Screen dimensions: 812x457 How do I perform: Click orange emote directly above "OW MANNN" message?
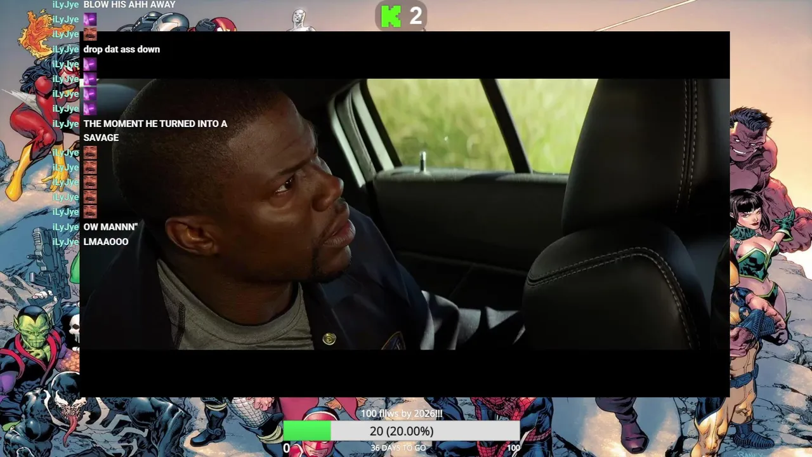pos(90,212)
